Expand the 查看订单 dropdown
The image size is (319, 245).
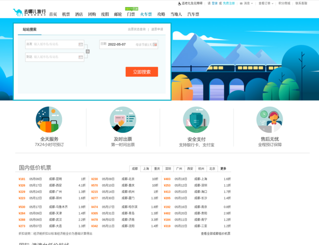266,3
